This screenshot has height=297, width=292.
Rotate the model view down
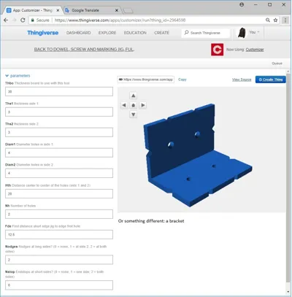coord(133,115)
